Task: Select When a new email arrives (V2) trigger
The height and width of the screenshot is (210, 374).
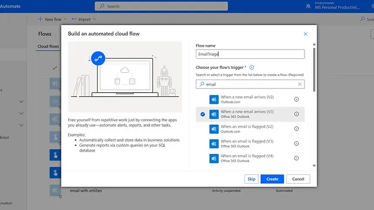Action: click(x=250, y=99)
